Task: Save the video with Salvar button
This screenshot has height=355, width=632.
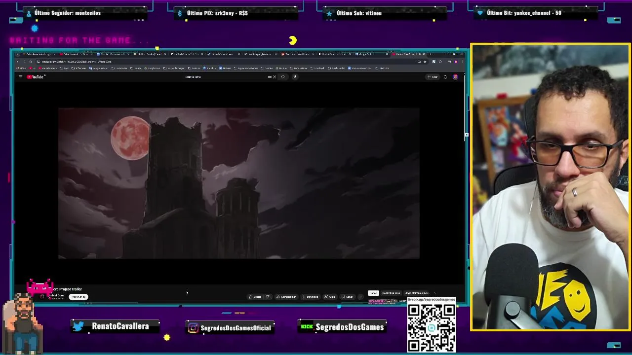Action: [348, 297]
